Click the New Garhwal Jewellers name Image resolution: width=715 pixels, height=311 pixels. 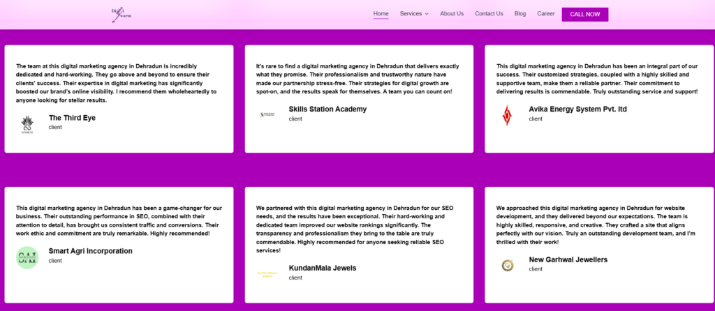point(568,260)
